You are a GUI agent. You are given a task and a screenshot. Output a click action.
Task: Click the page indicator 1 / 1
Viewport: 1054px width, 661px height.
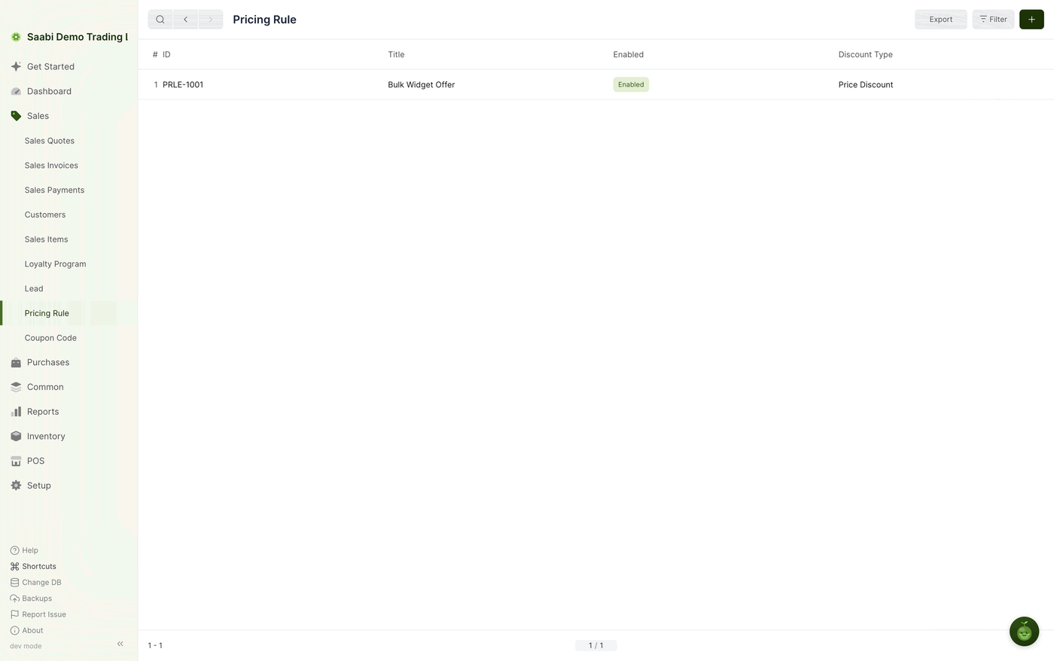click(x=596, y=645)
